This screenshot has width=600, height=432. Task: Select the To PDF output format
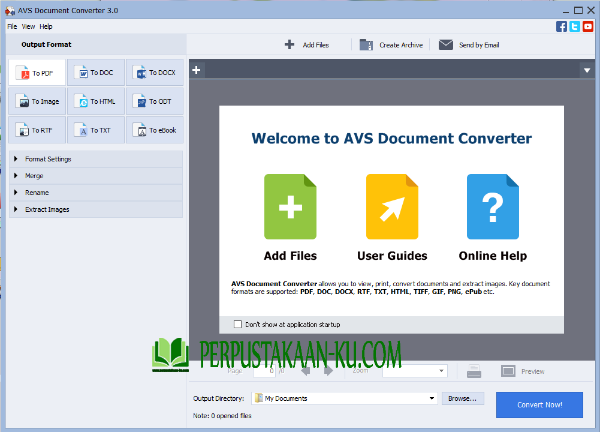37,73
